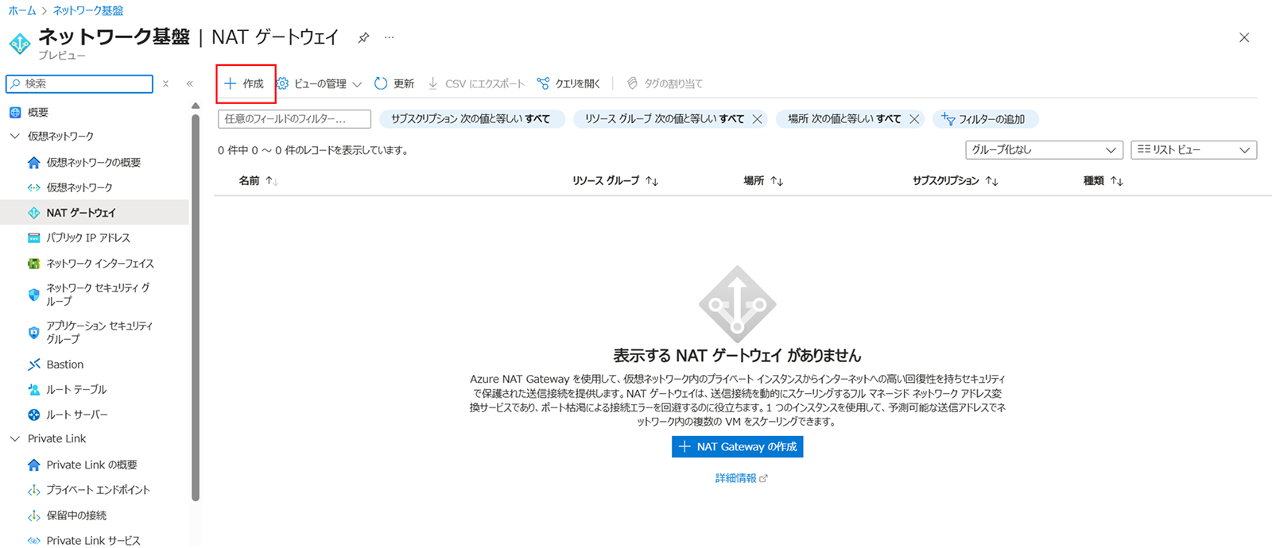Sort by the 場所 column header
The height and width of the screenshot is (548, 1272).
pyautogui.click(x=763, y=181)
